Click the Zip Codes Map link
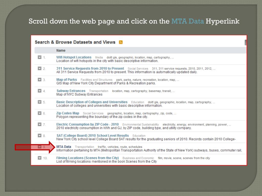The height and width of the screenshot is (196, 262). 68,113
